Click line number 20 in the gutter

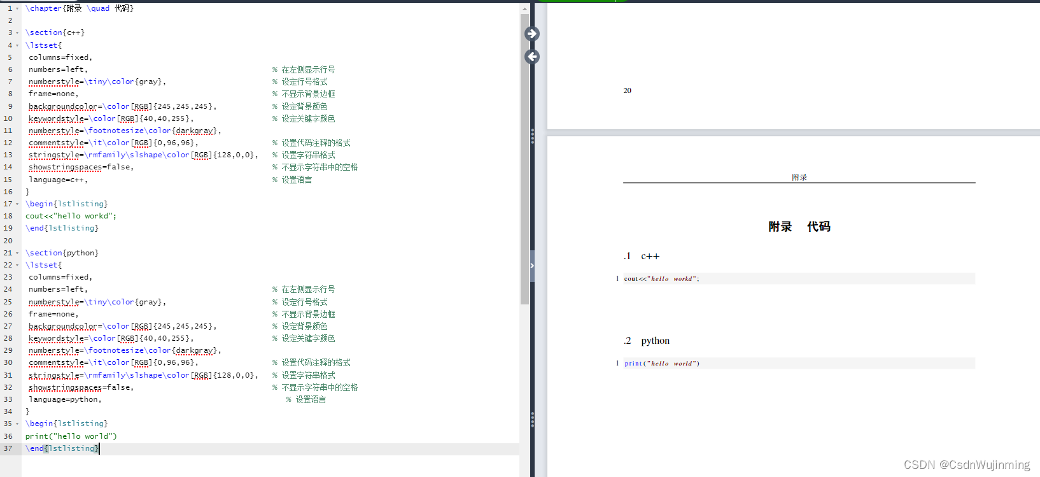tap(8, 241)
